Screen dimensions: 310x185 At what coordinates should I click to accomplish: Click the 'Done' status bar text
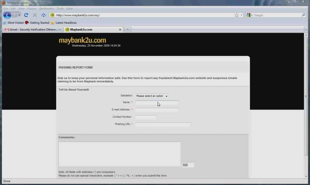pos(7,181)
